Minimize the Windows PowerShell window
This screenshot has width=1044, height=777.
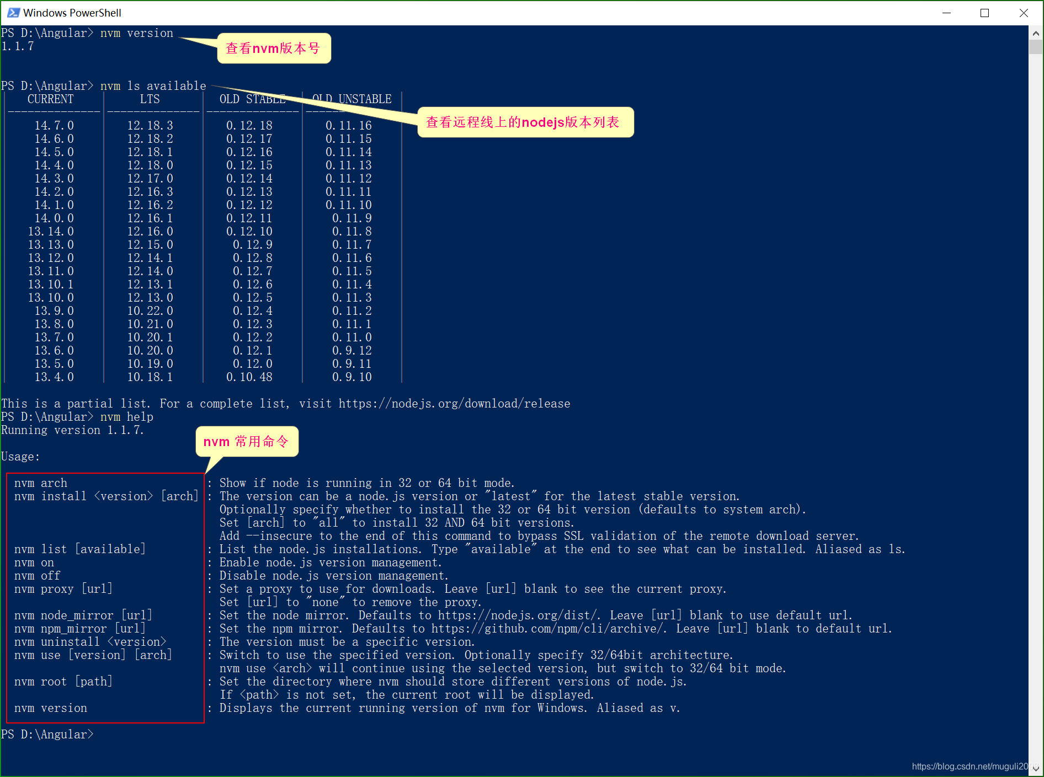pos(946,13)
